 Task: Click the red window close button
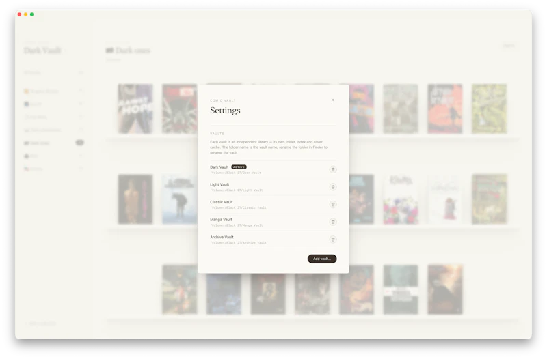pyautogui.click(x=20, y=14)
